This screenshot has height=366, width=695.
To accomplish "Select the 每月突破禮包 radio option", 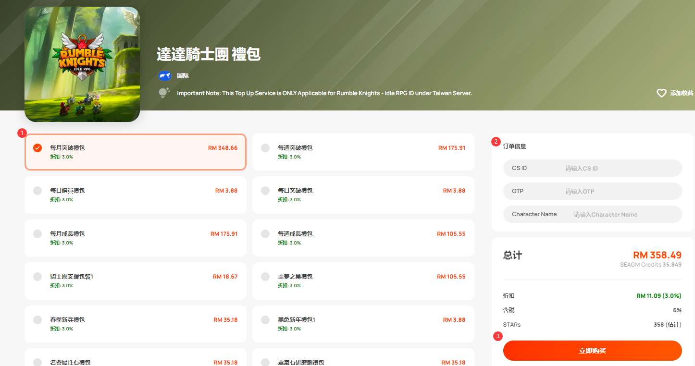I will click(37, 148).
